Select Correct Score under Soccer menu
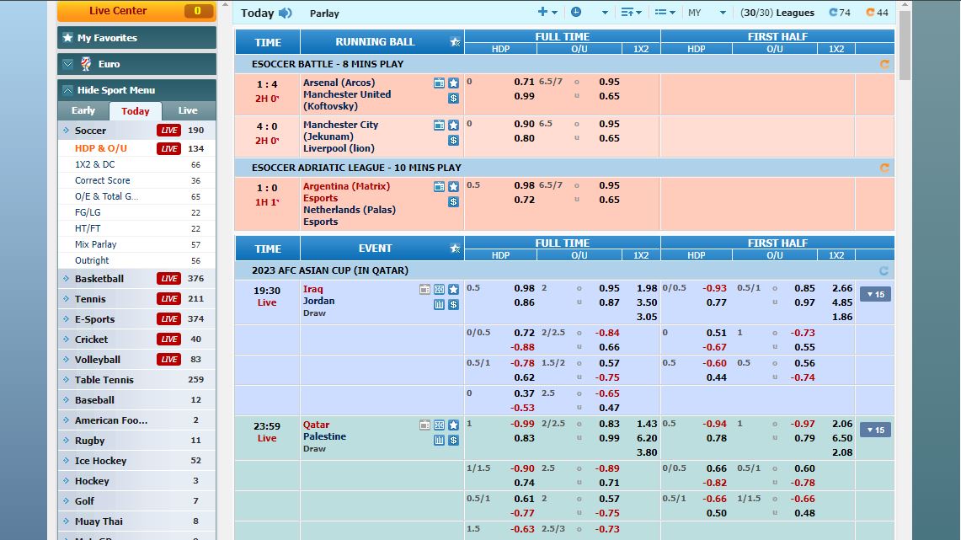Image resolution: width=961 pixels, height=540 pixels. pyautogui.click(x=103, y=180)
